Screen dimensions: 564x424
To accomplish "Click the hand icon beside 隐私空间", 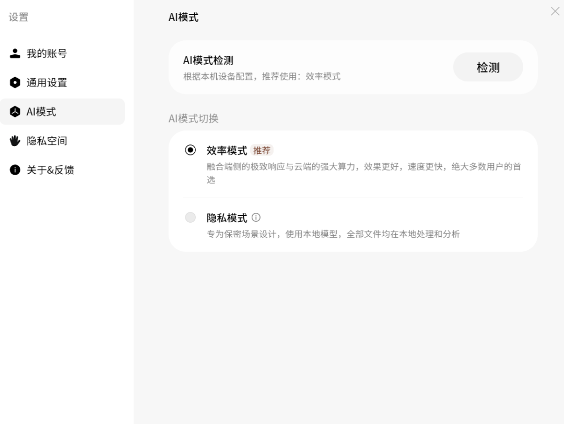I will point(15,140).
